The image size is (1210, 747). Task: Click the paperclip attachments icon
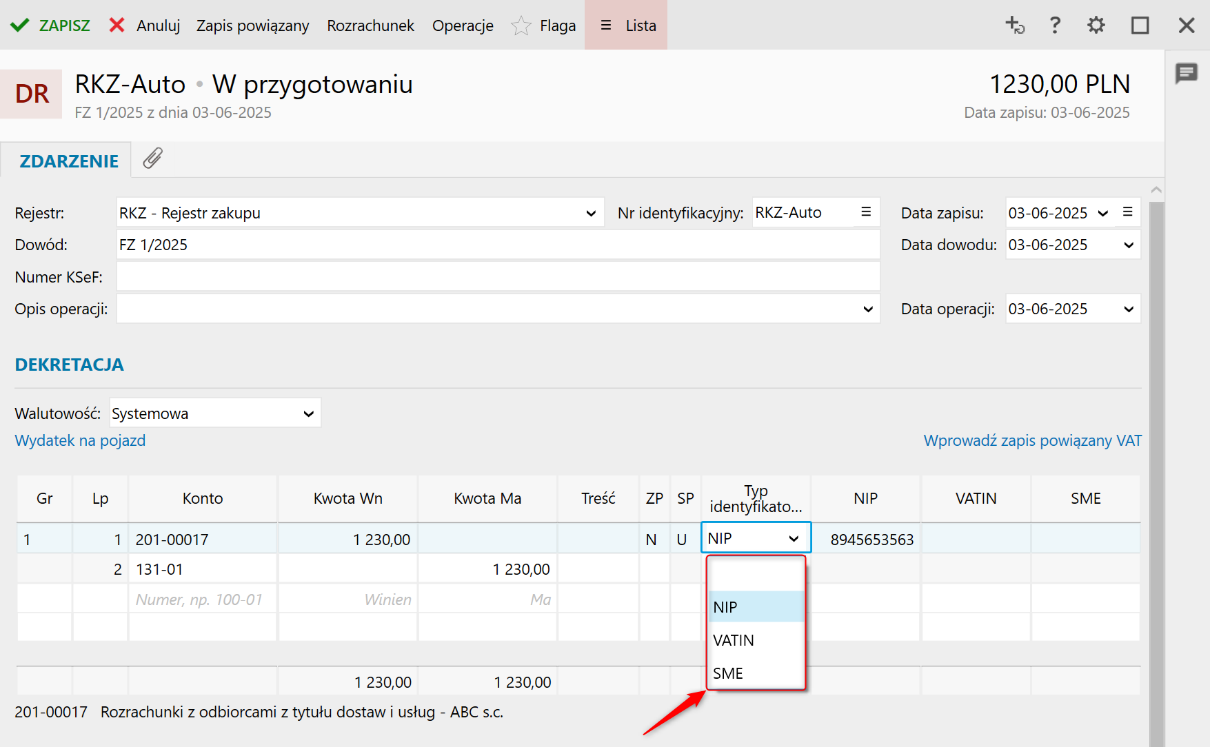(x=152, y=158)
